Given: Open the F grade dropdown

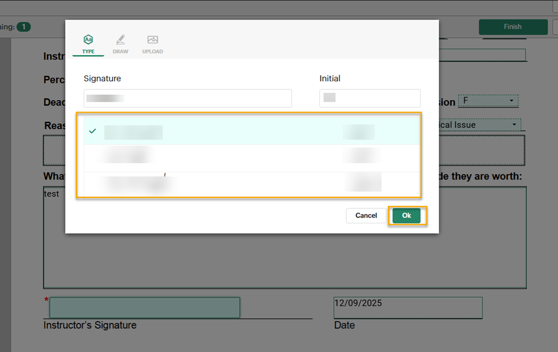Looking at the screenshot, I should pyautogui.click(x=488, y=101).
